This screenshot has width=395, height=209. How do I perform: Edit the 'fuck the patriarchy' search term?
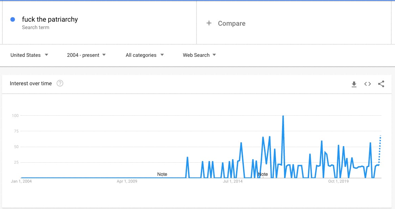(50, 20)
